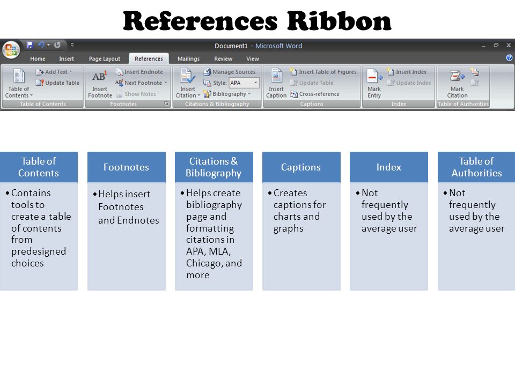Insert a footnote with AB1 button
This screenshot has width=515, height=386.
[x=100, y=84]
